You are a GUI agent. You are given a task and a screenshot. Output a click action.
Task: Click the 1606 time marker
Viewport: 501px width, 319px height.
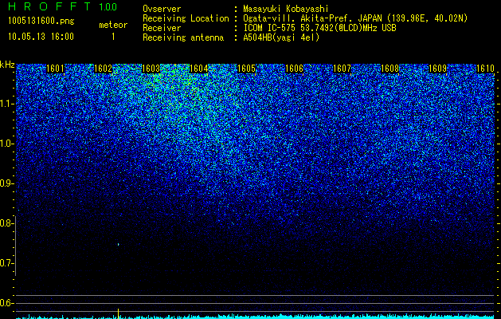click(294, 69)
